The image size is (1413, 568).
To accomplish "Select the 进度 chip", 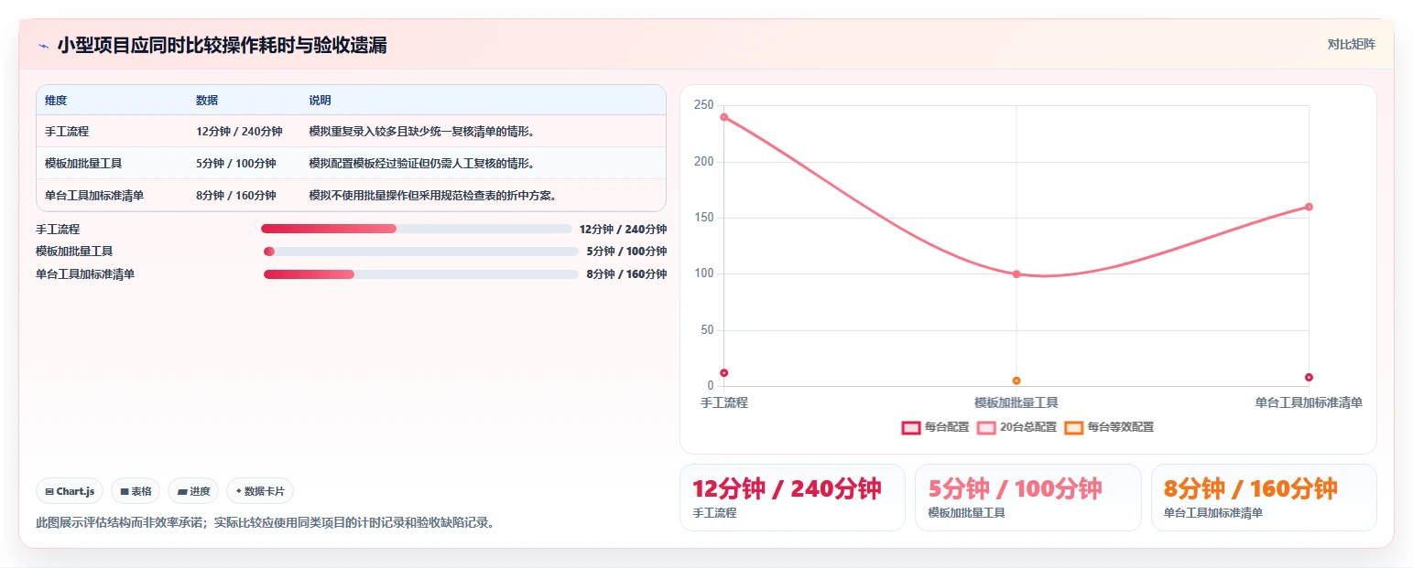I will [193, 491].
